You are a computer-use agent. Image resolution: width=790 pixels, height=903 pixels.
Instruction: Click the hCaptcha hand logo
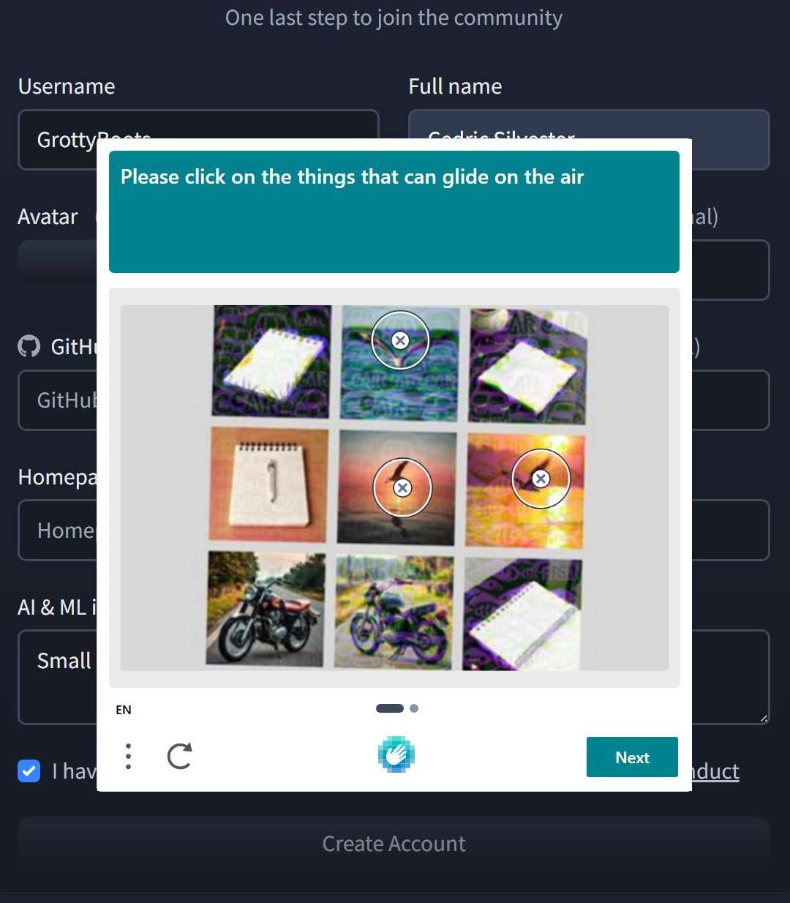tap(396, 754)
